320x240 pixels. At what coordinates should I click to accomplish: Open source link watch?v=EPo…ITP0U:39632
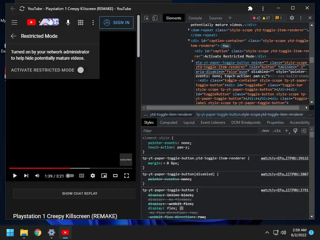pos(285,158)
